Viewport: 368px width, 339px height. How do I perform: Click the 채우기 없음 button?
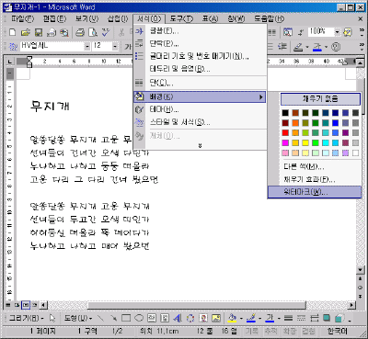[x=320, y=99]
